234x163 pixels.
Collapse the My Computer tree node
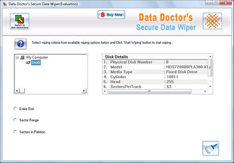[17, 58]
